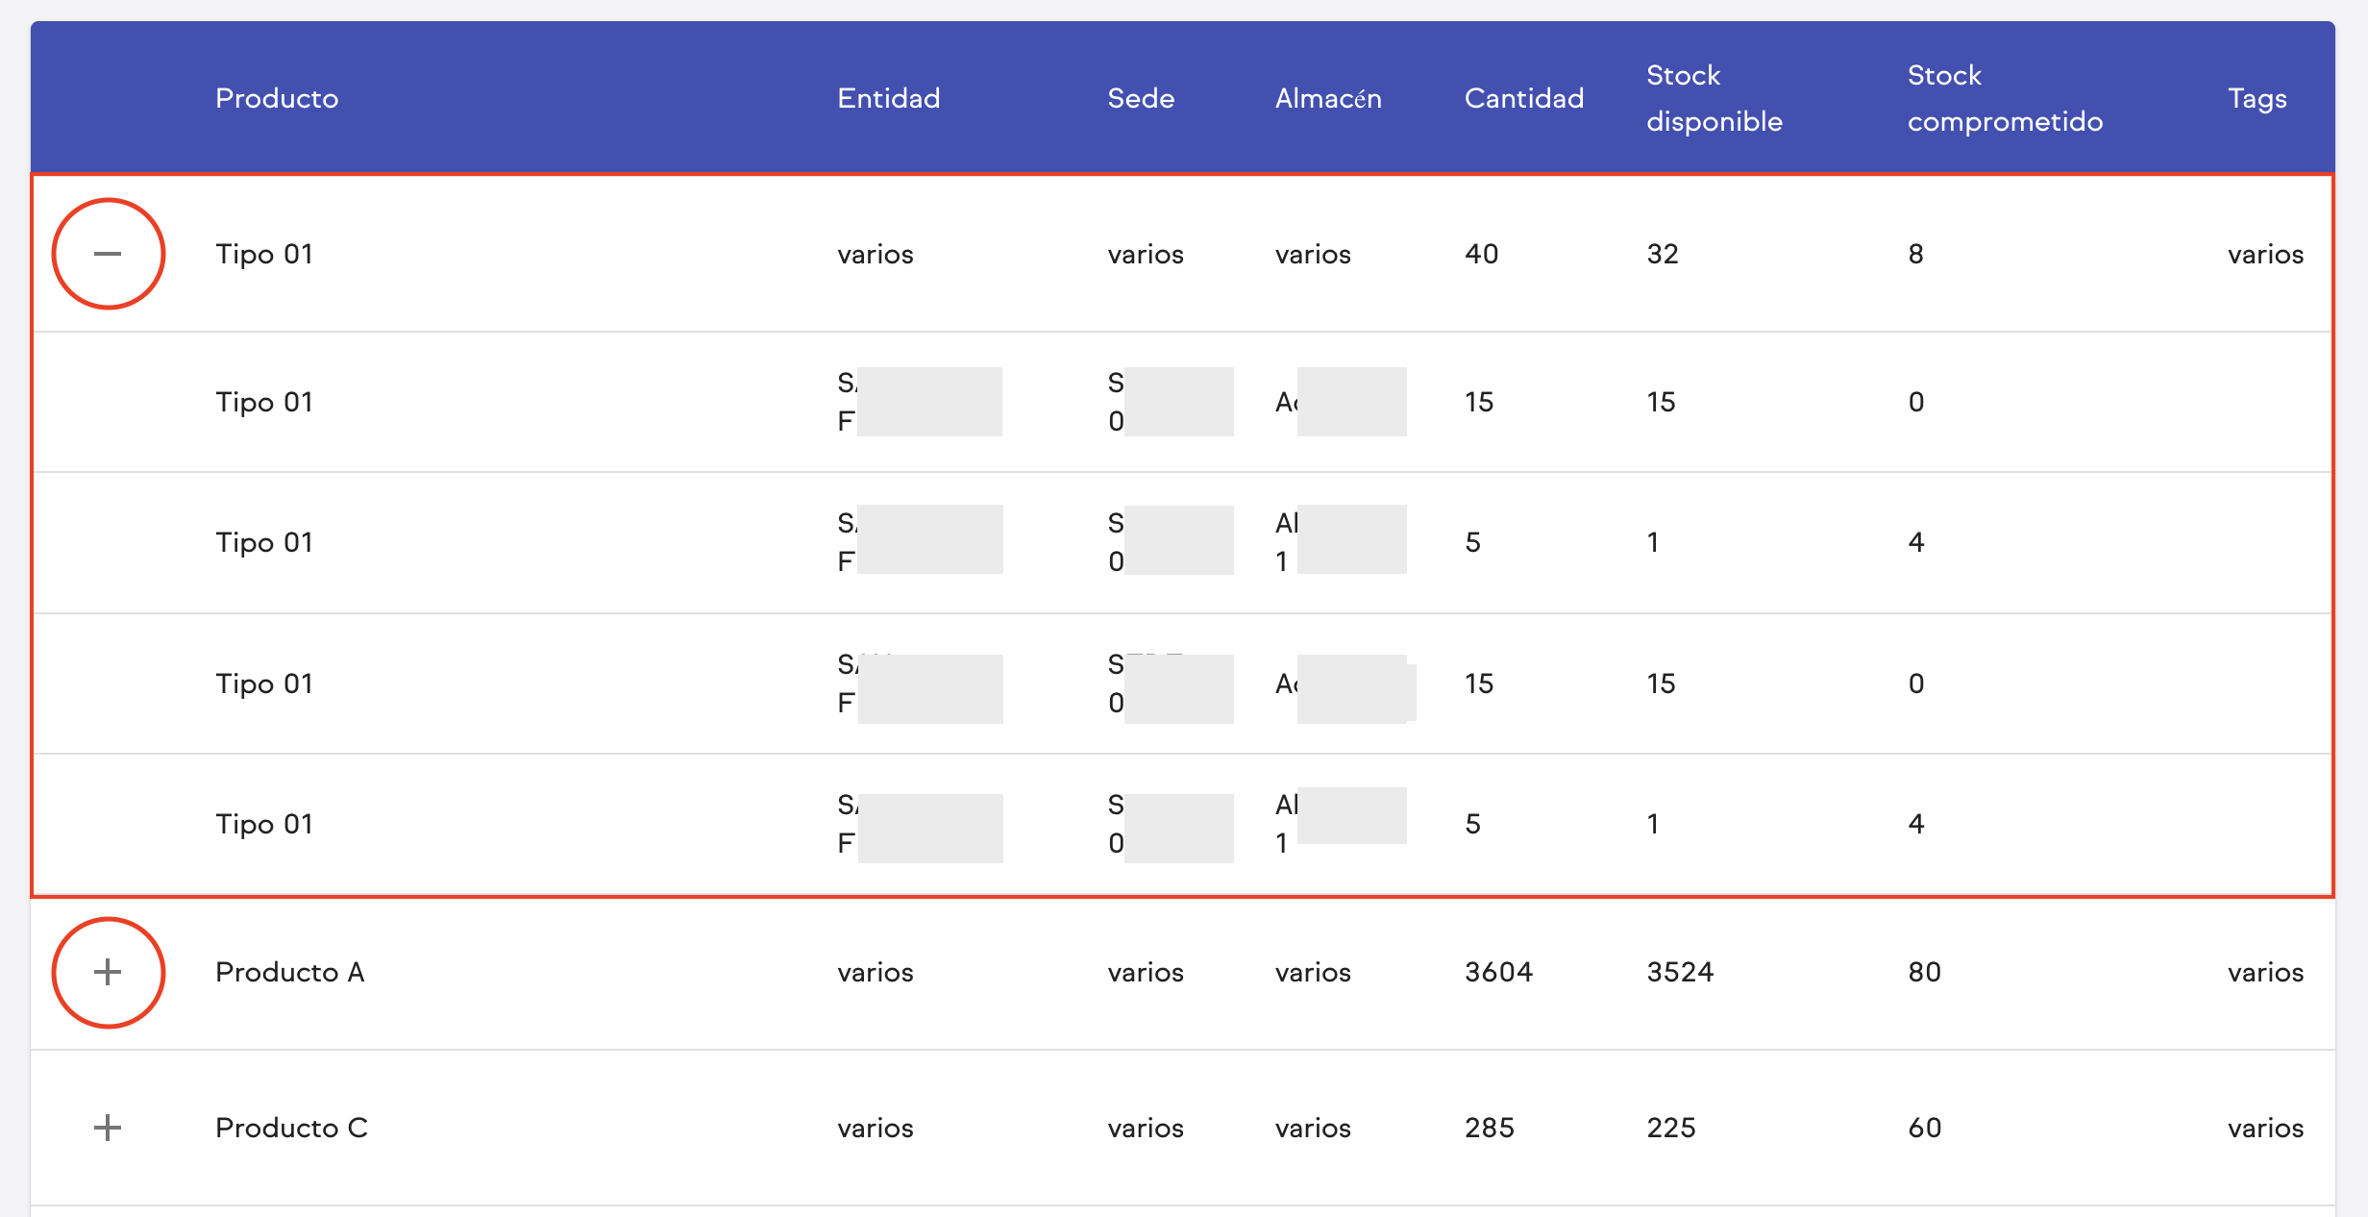Image resolution: width=2368 pixels, height=1217 pixels.
Task: Select the Entidad column header
Action: (888, 97)
